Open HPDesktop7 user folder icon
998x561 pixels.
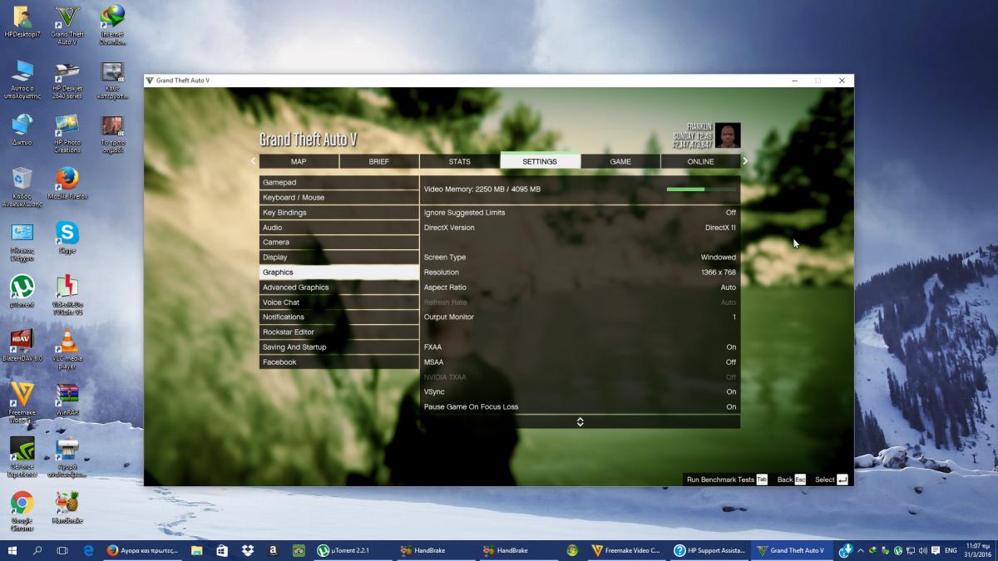[22, 22]
